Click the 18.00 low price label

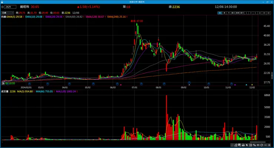[10, 83]
